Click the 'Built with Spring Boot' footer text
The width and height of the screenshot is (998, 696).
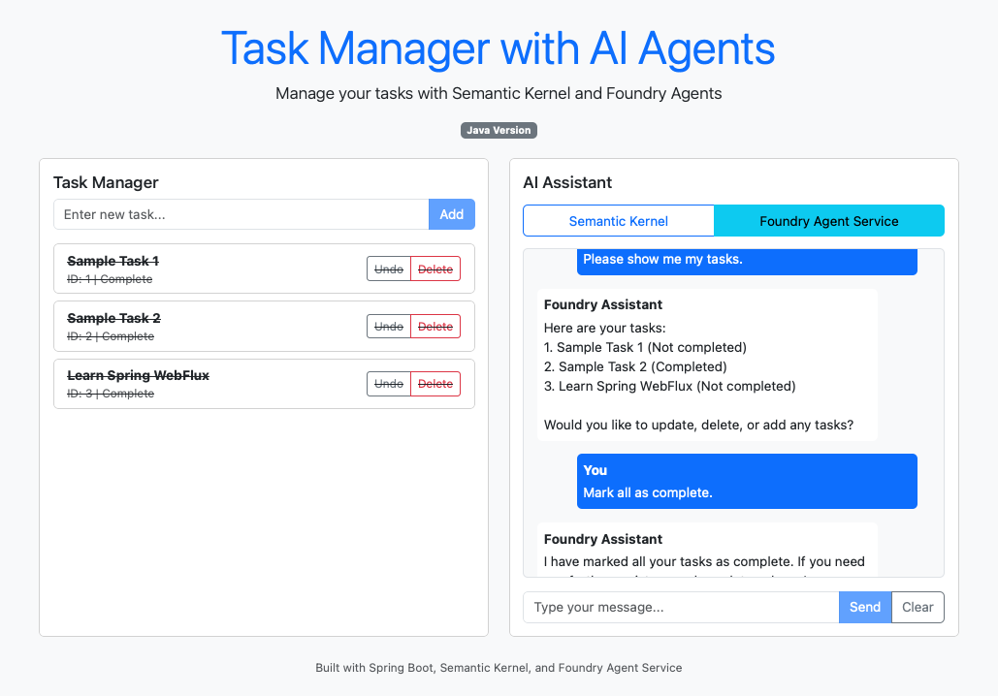[499, 668]
